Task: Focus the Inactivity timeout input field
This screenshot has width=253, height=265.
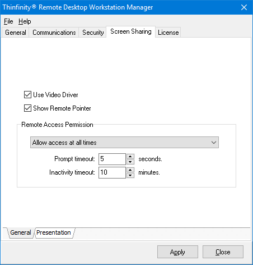Action: click(112, 172)
